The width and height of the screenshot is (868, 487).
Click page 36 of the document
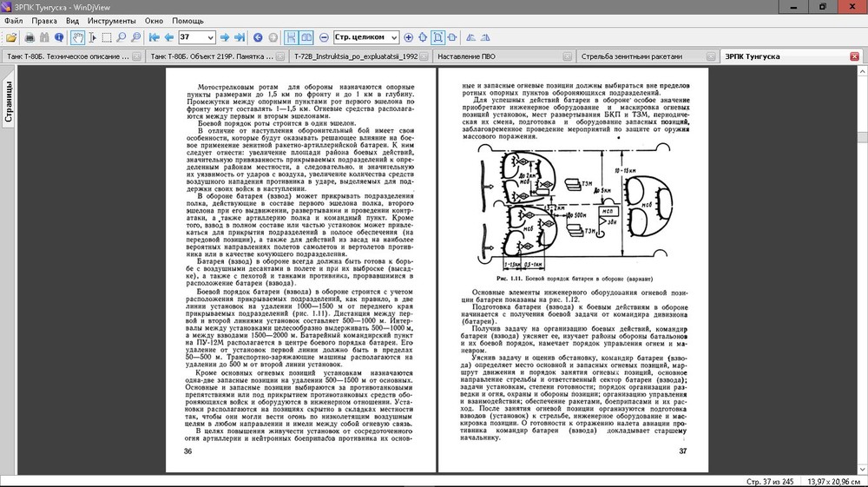[x=300, y=270]
